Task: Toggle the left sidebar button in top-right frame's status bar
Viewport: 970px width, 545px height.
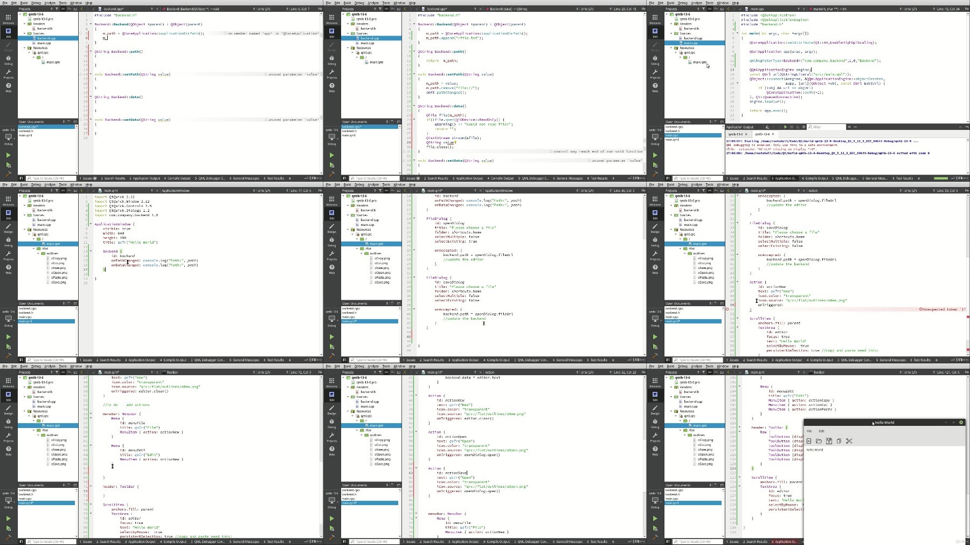Action: [668, 178]
